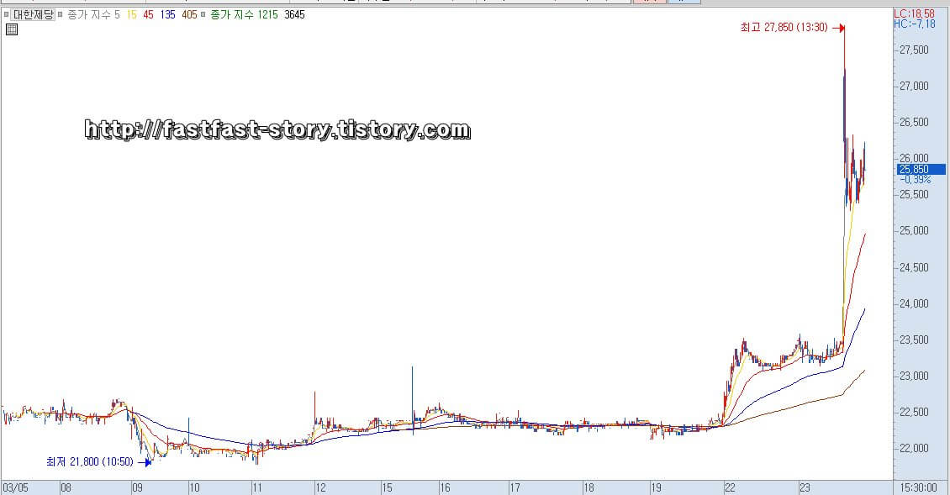The height and width of the screenshot is (495, 950).
Task: Select the 종가 지수 5 moving average legend
Action: point(94,14)
